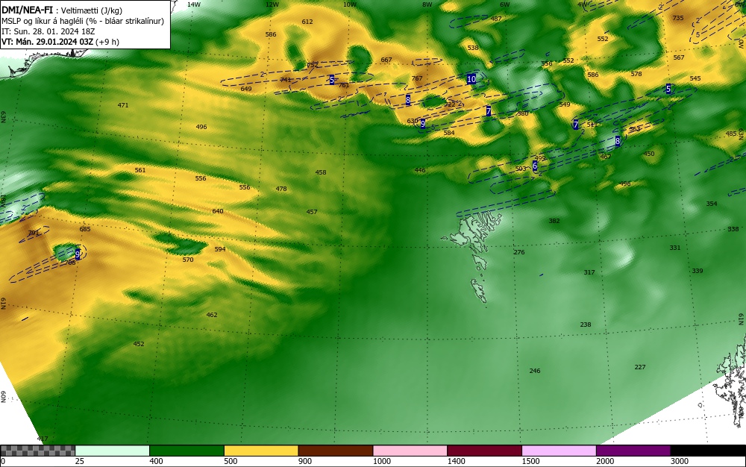
Task: Click the CAPE value 545
Action: [695, 78]
